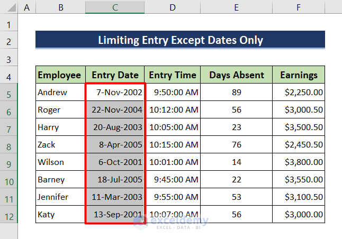Select the date cell 7-Nov-2002
This screenshot has width=342, height=239.
[x=115, y=93]
